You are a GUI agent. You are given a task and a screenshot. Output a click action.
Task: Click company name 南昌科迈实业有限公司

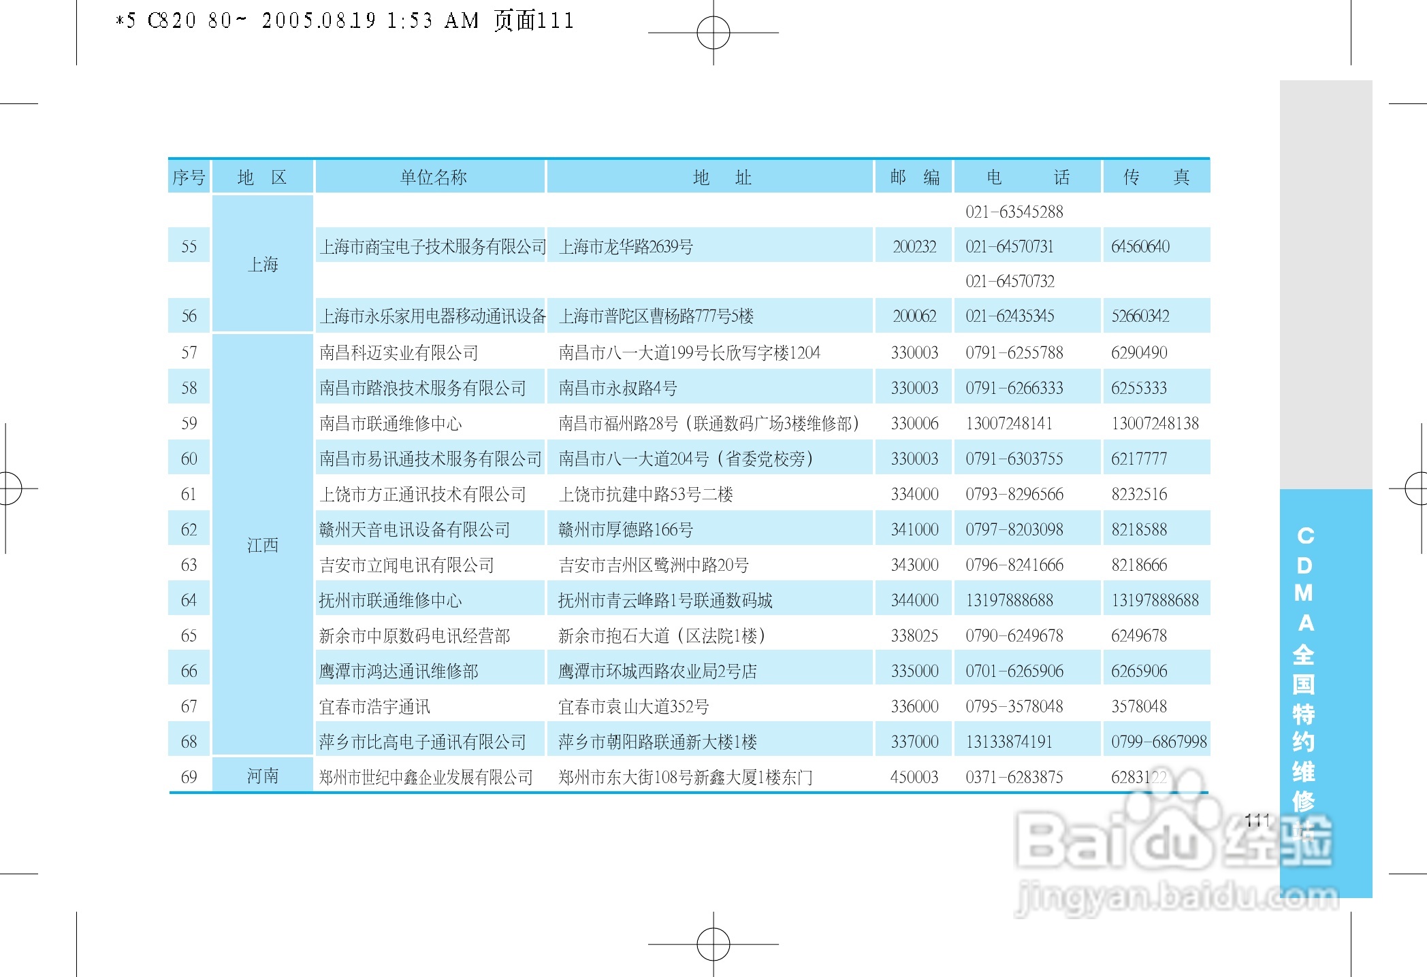coord(399,352)
